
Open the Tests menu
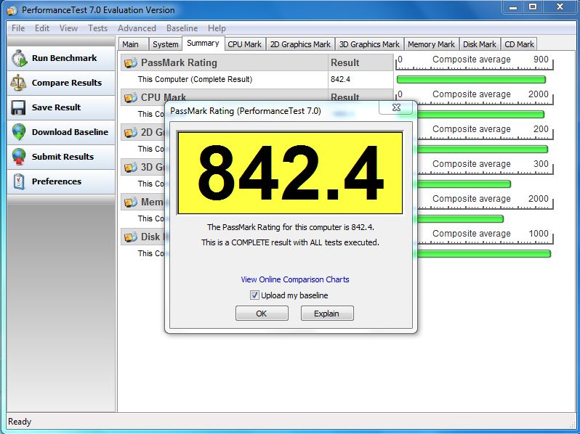[x=97, y=28]
